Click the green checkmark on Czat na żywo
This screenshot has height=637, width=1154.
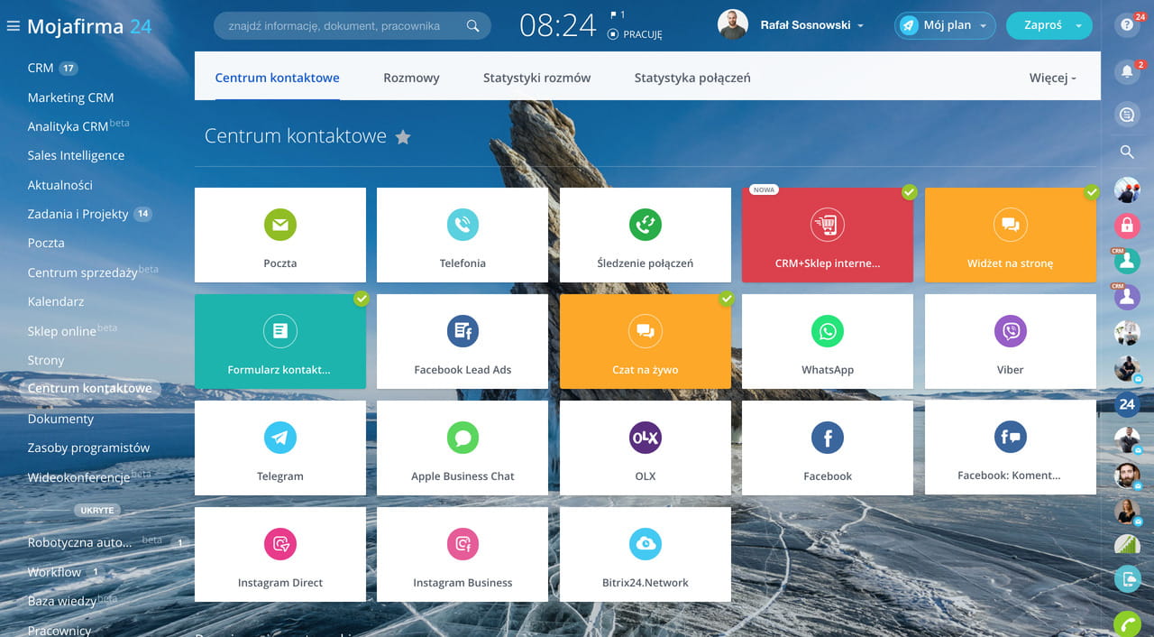(x=727, y=299)
